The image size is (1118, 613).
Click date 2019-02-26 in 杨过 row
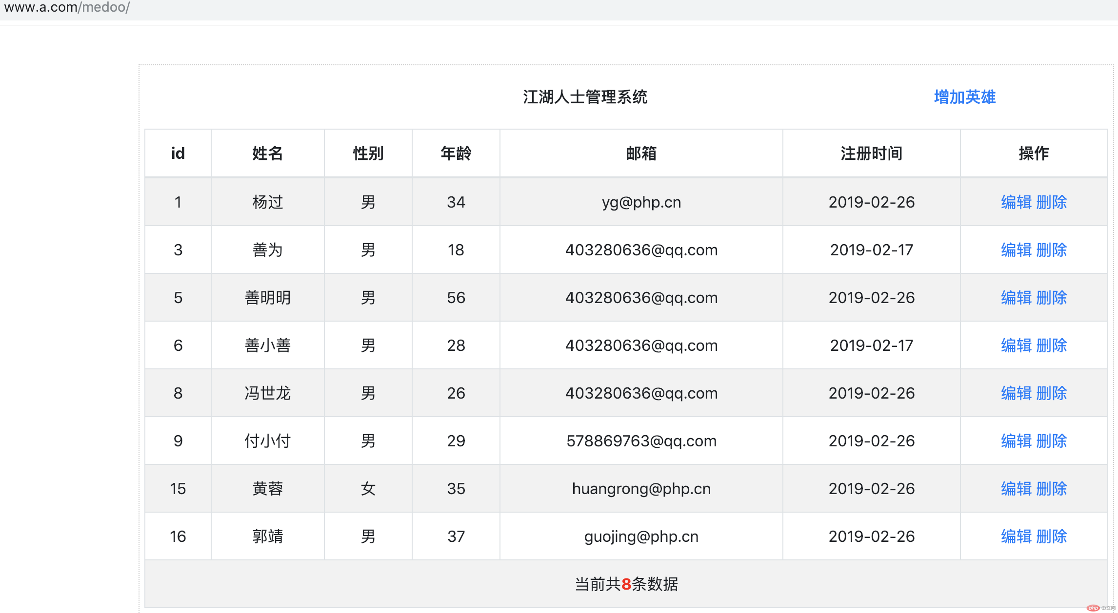pyautogui.click(x=872, y=202)
